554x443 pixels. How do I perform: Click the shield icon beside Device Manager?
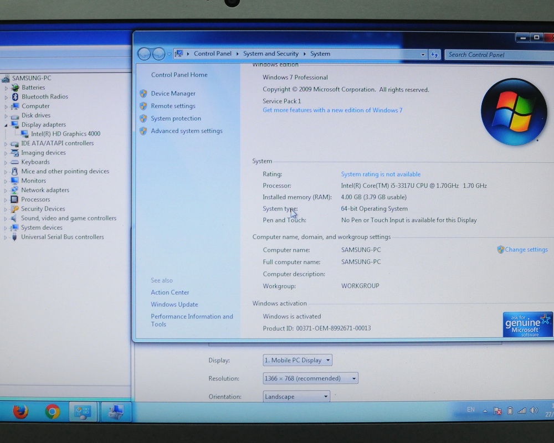tap(143, 94)
